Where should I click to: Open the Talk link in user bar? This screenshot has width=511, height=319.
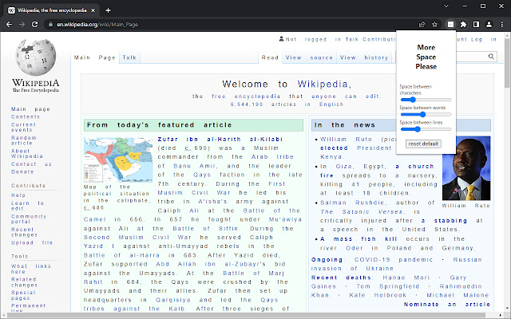pos(351,39)
